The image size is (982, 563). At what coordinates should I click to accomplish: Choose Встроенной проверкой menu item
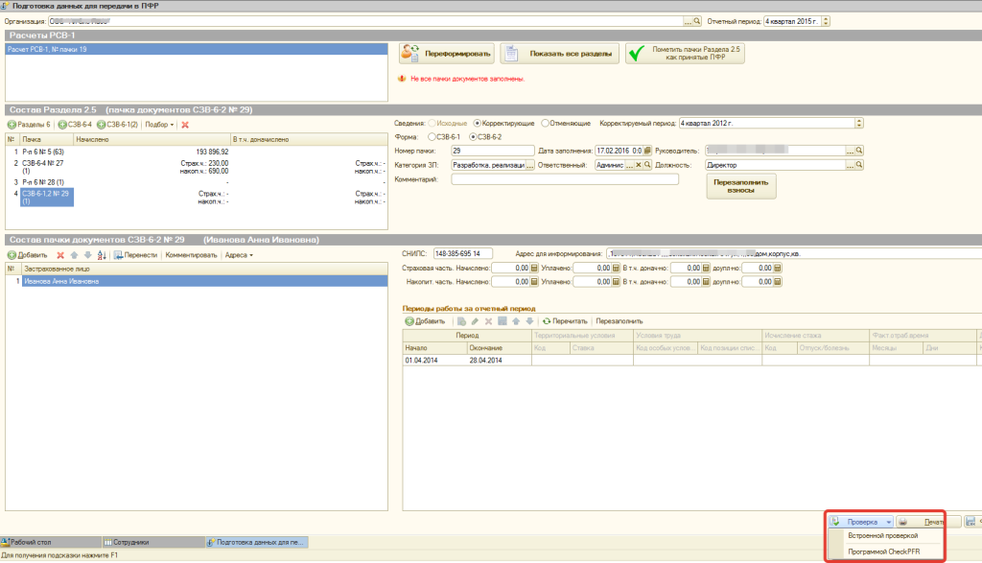(883, 535)
